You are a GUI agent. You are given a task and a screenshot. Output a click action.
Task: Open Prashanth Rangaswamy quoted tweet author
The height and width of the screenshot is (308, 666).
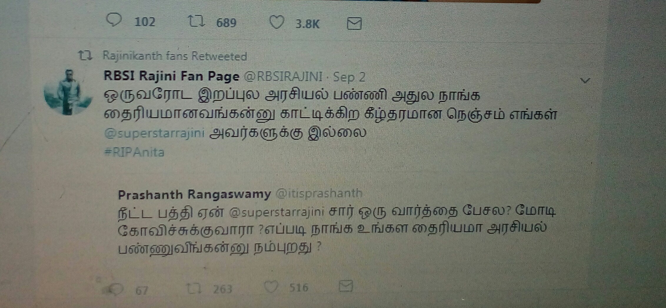[x=194, y=194]
